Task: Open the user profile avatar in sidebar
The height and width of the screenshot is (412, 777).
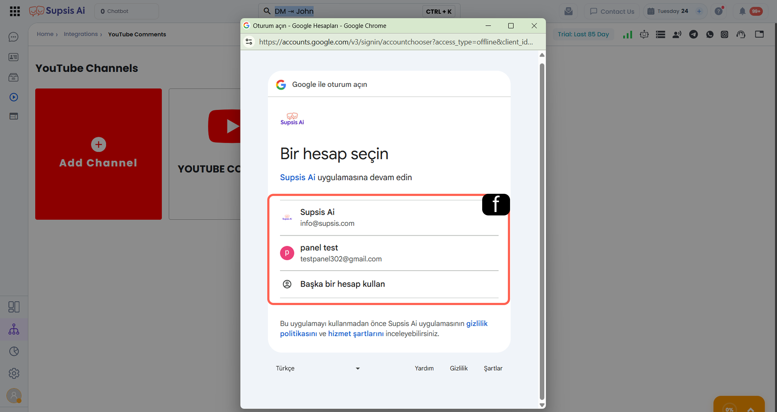Action: (x=14, y=396)
